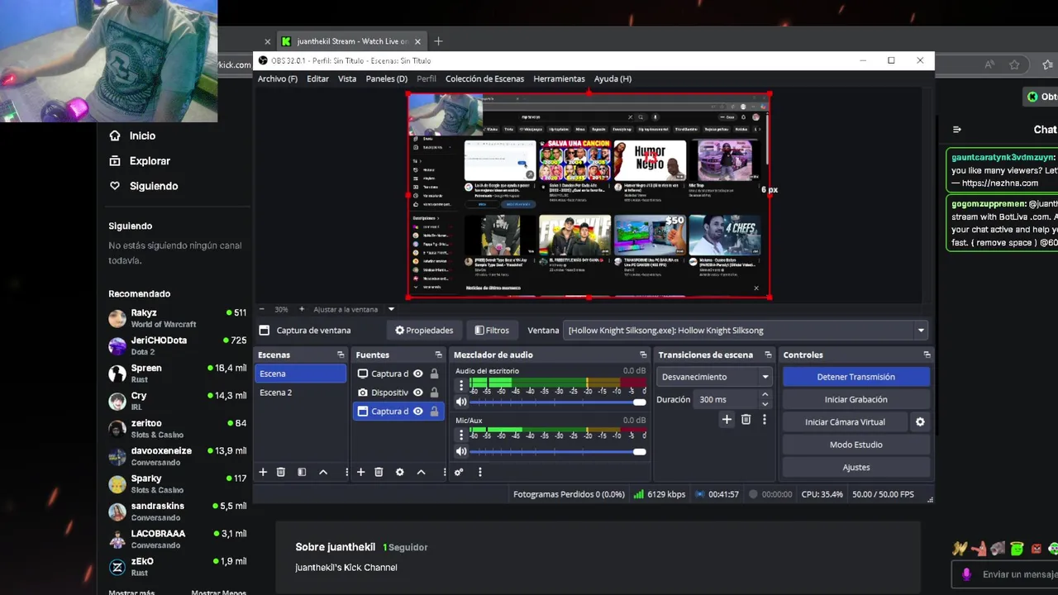
Task: Select the Escena 2 scene
Action: (300, 393)
